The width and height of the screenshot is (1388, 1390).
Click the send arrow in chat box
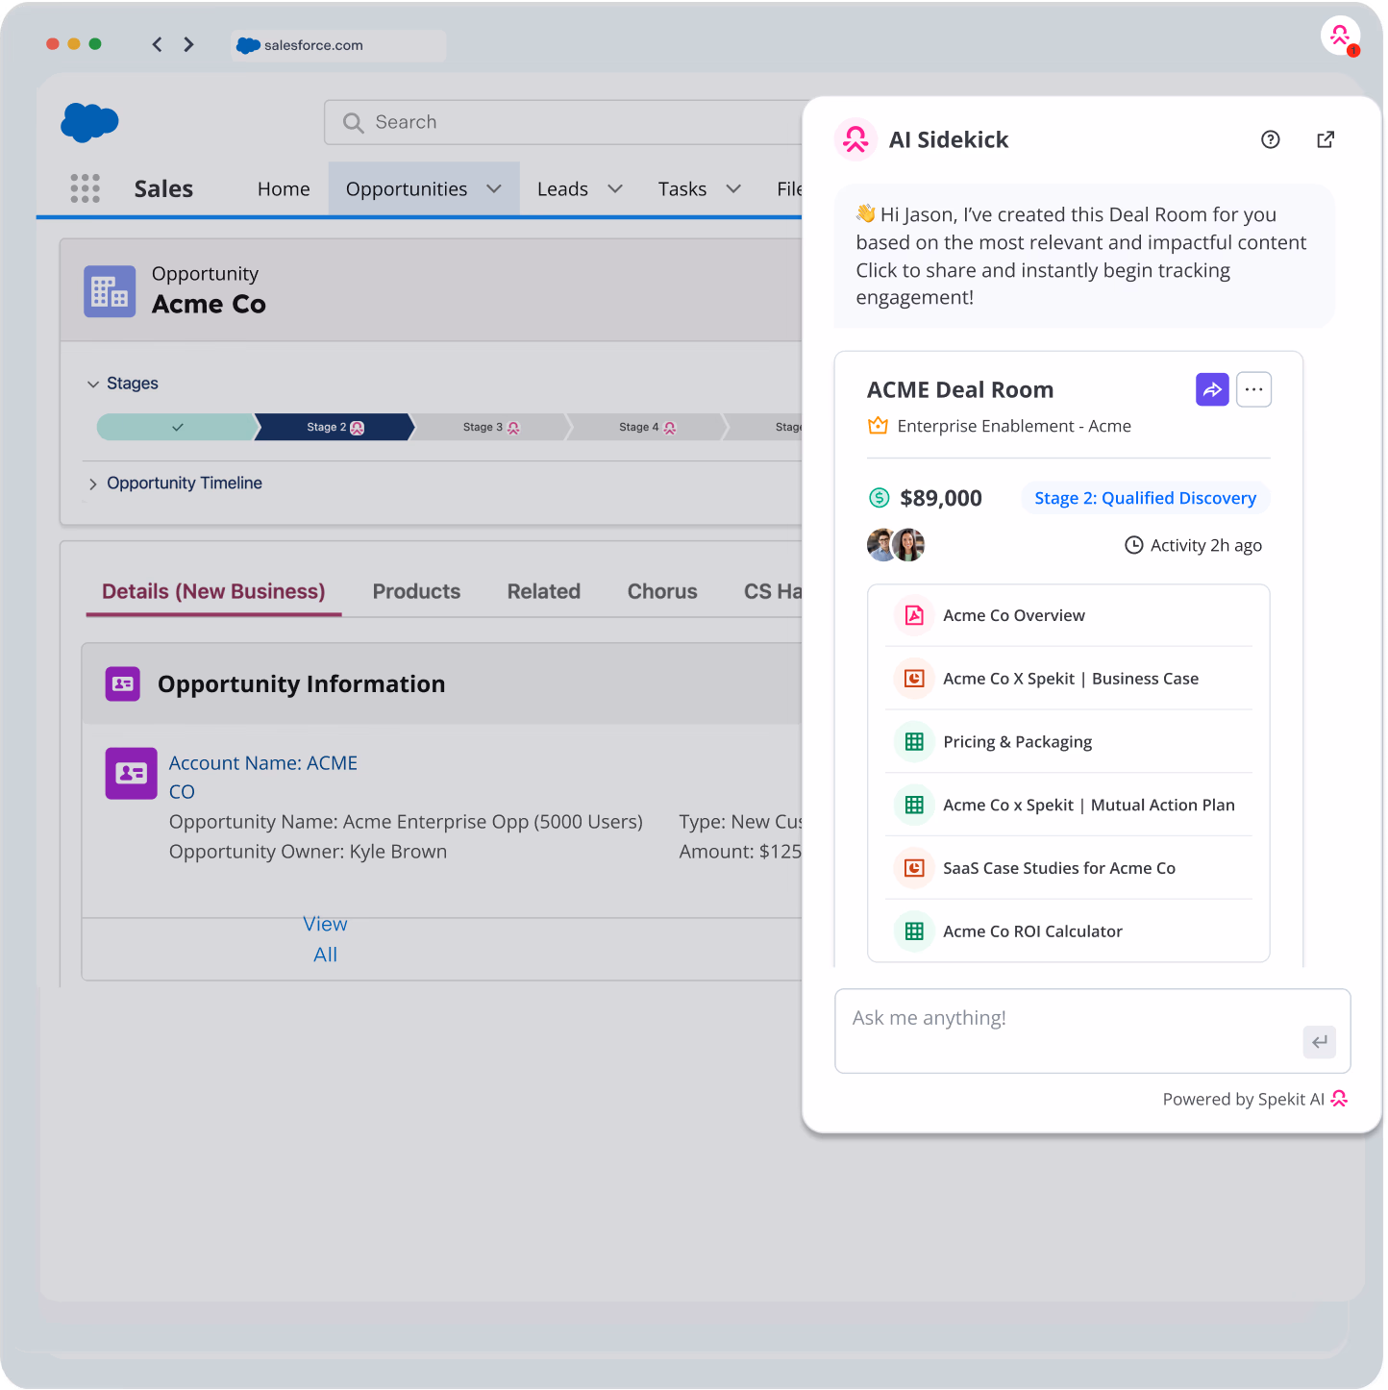click(1319, 1042)
